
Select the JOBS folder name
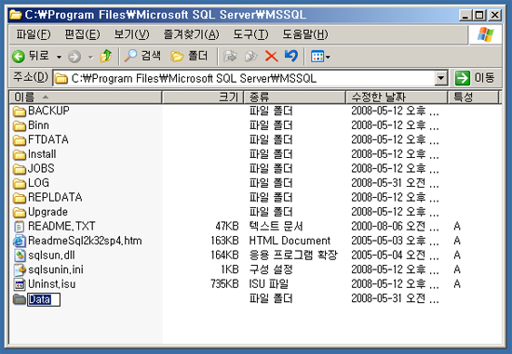41,168
